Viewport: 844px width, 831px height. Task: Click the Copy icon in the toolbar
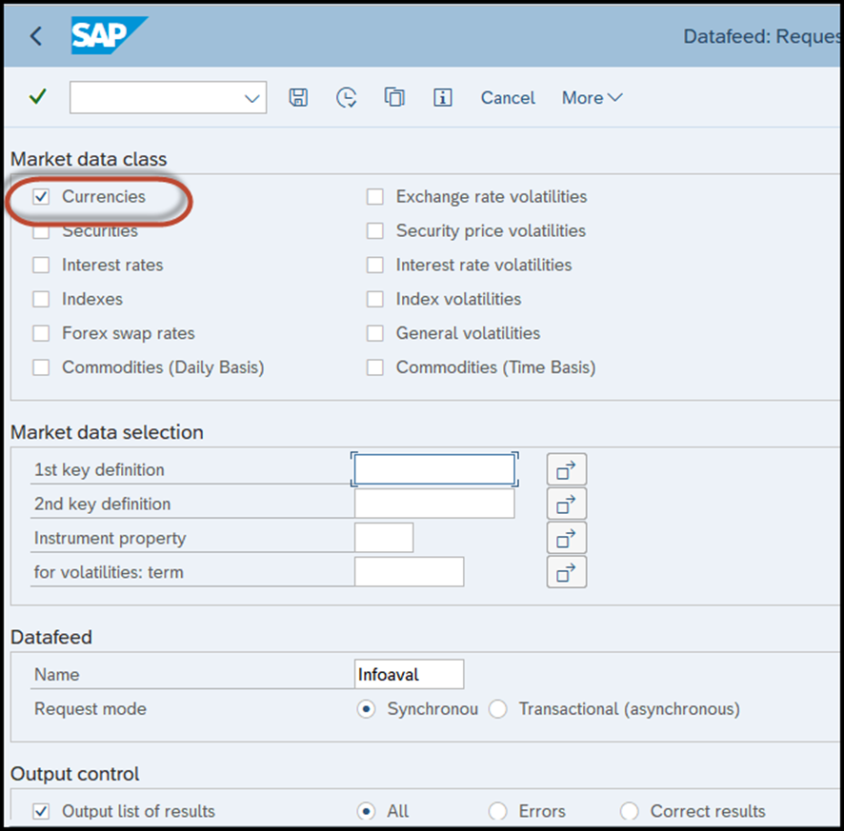pyautogui.click(x=394, y=97)
